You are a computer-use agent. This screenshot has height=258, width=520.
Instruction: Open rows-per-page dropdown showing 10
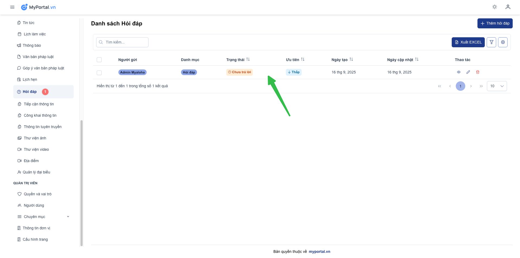[497, 86]
